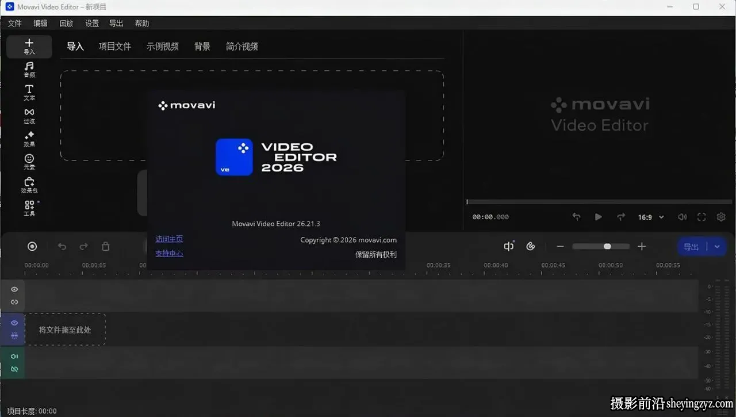Open the 效果 (Effects) sidebar panel
The height and width of the screenshot is (417, 736).
[29, 139]
